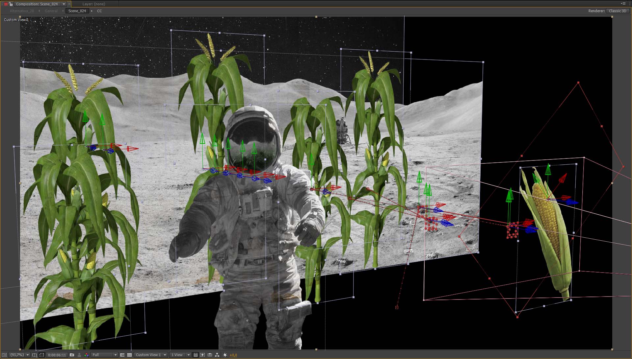Open the 1 View layout dropdown
This screenshot has height=359, width=632.
tap(180, 355)
